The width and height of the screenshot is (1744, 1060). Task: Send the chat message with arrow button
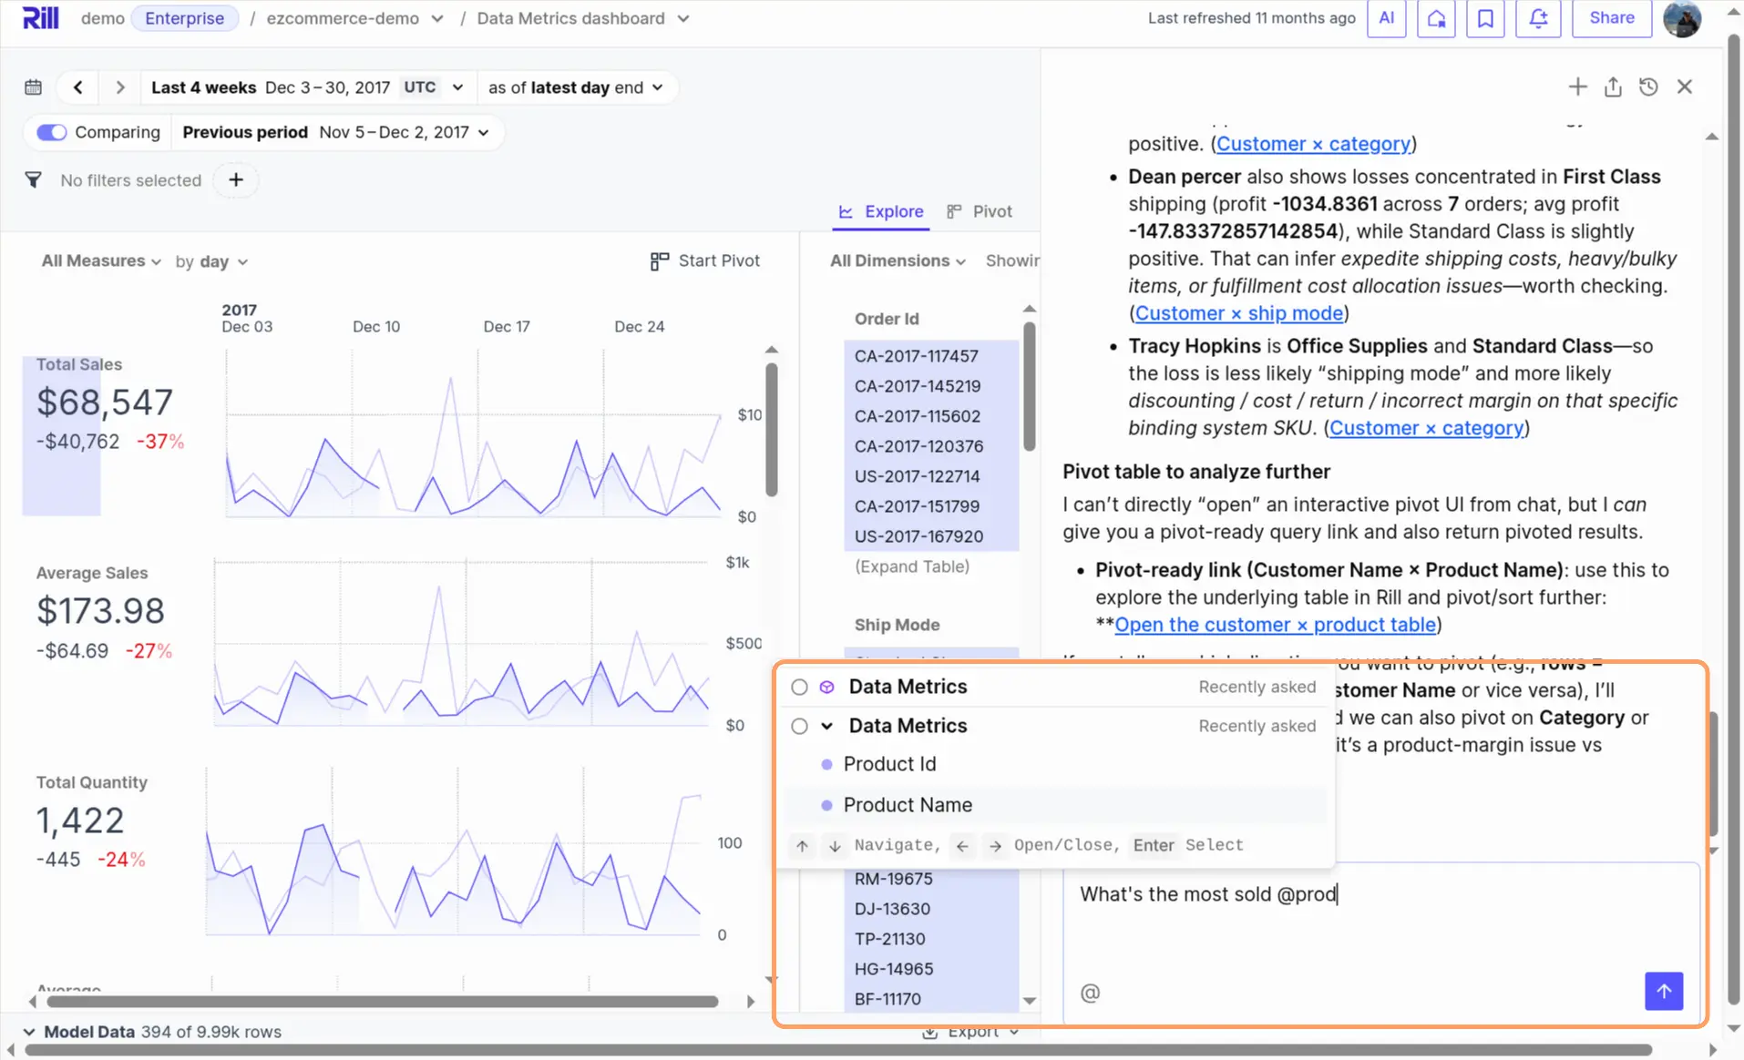1664,992
